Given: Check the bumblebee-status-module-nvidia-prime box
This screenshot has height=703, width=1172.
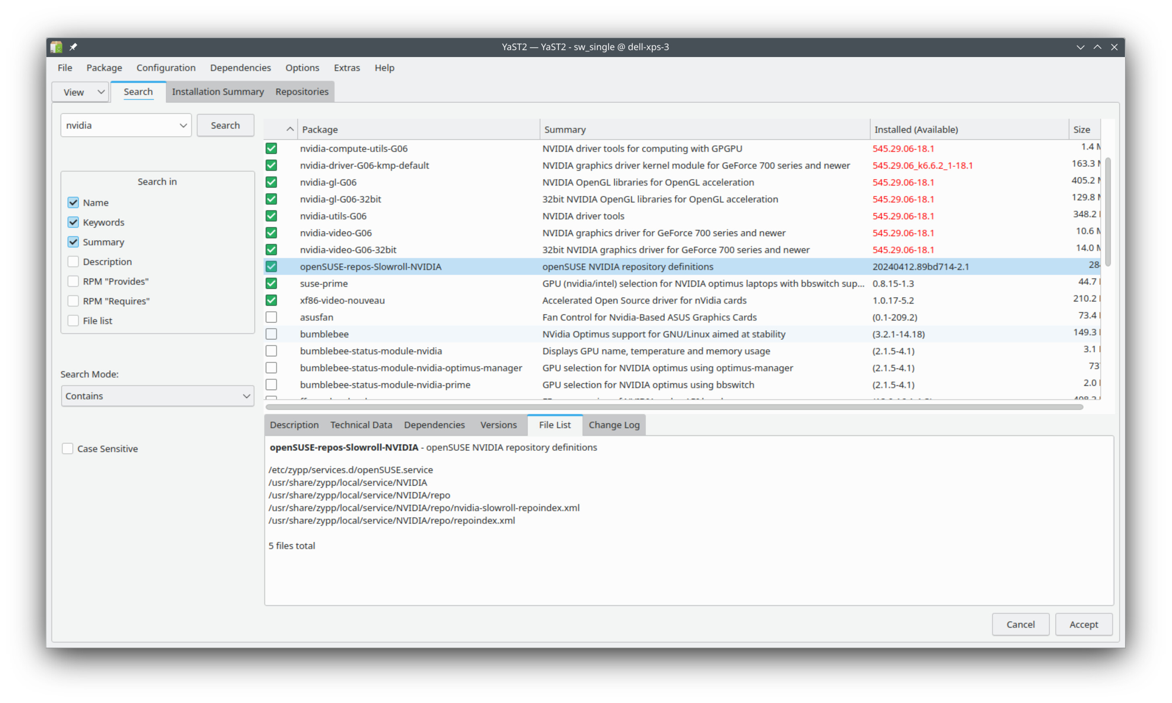Looking at the screenshot, I should coord(271,385).
